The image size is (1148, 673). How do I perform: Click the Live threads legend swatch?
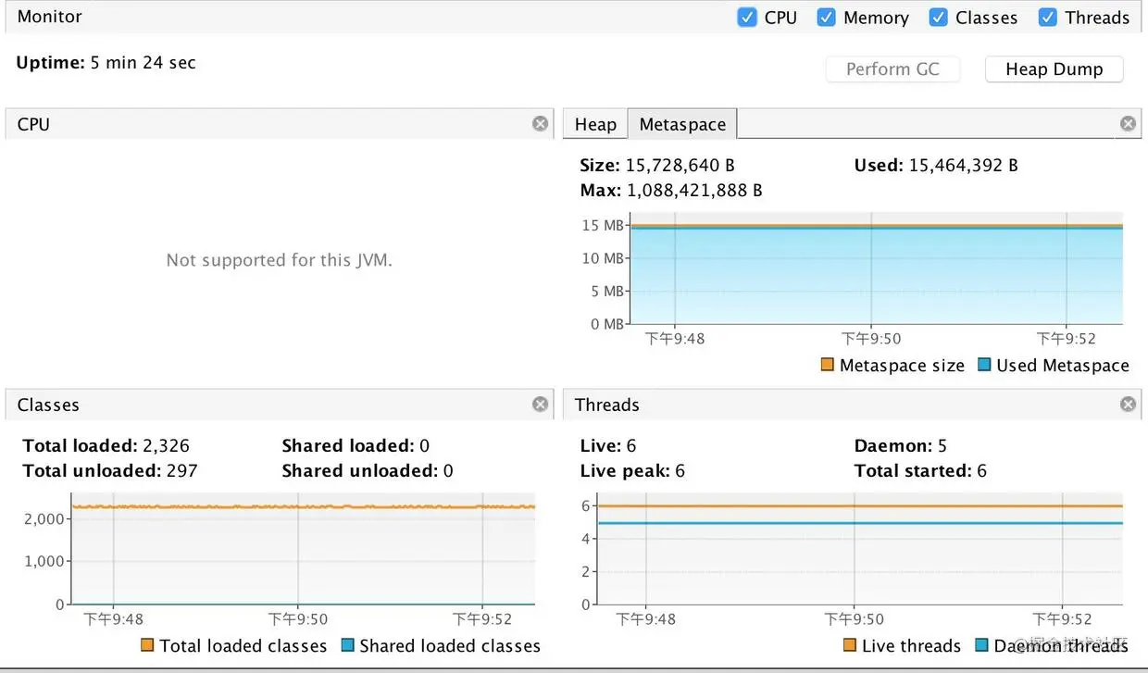click(x=850, y=645)
